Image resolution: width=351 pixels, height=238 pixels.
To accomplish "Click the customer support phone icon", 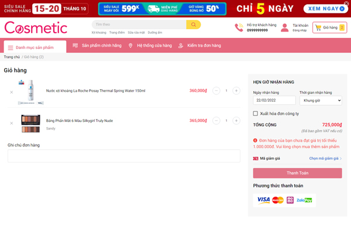I will pos(239,27).
